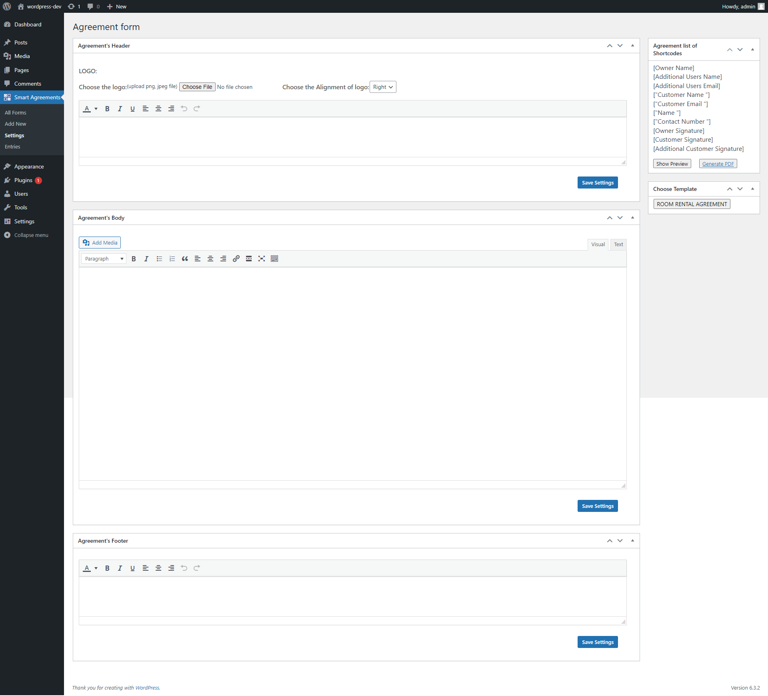Toggle the Agreement list of Shortcodes panel
This screenshot has height=696, width=768.
[x=752, y=50]
